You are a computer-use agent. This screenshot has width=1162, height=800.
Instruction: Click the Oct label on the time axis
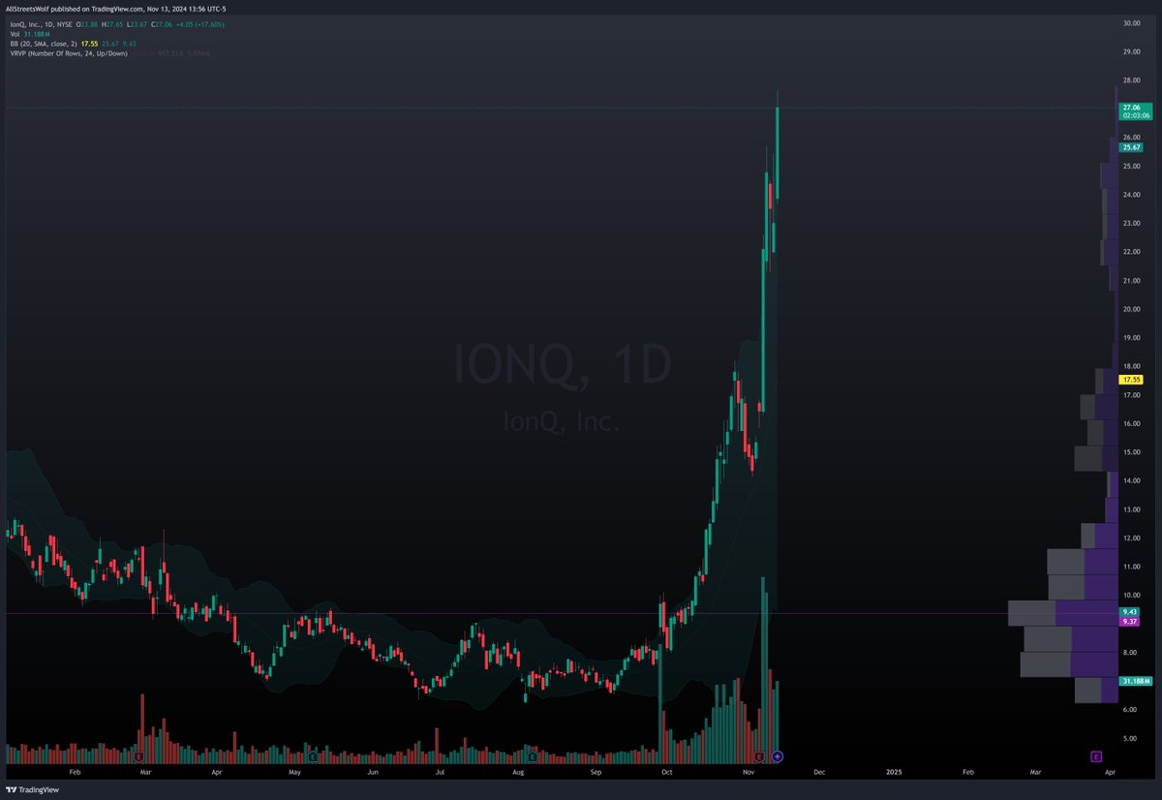pyautogui.click(x=665, y=772)
